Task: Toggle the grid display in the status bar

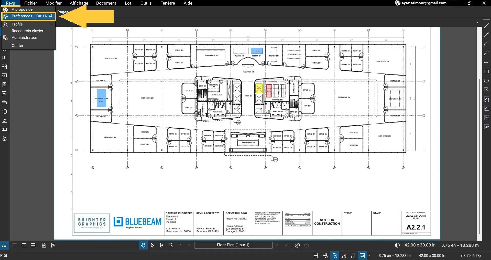Action: pyautogui.click(x=316, y=255)
